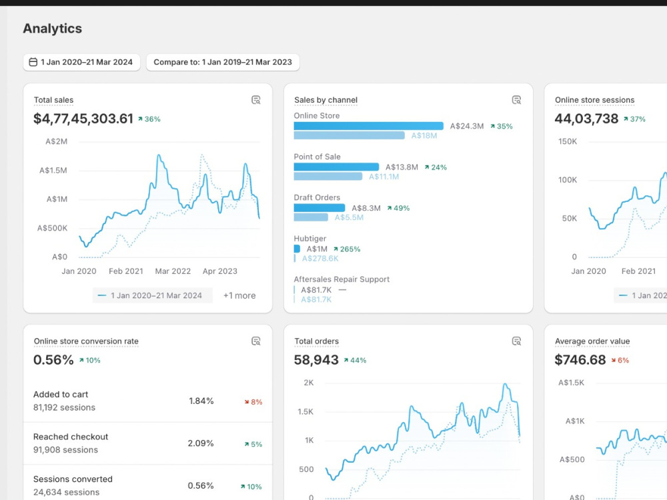This screenshot has height=500, width=667.
Task: Click the Hubtiger channel label
Action: pyautogui.click(x=309, y=239)
